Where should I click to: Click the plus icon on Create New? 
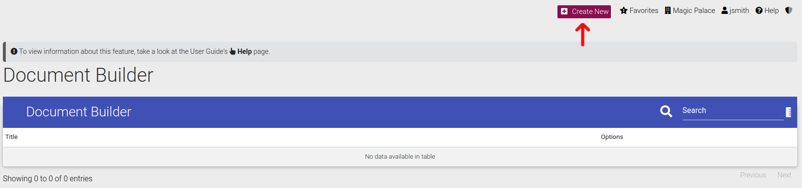point(564,12)
